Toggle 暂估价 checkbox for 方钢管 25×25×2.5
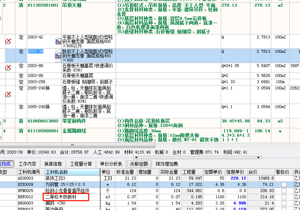The width and height of the screenshot is (300, 210). tap(284, 184)
